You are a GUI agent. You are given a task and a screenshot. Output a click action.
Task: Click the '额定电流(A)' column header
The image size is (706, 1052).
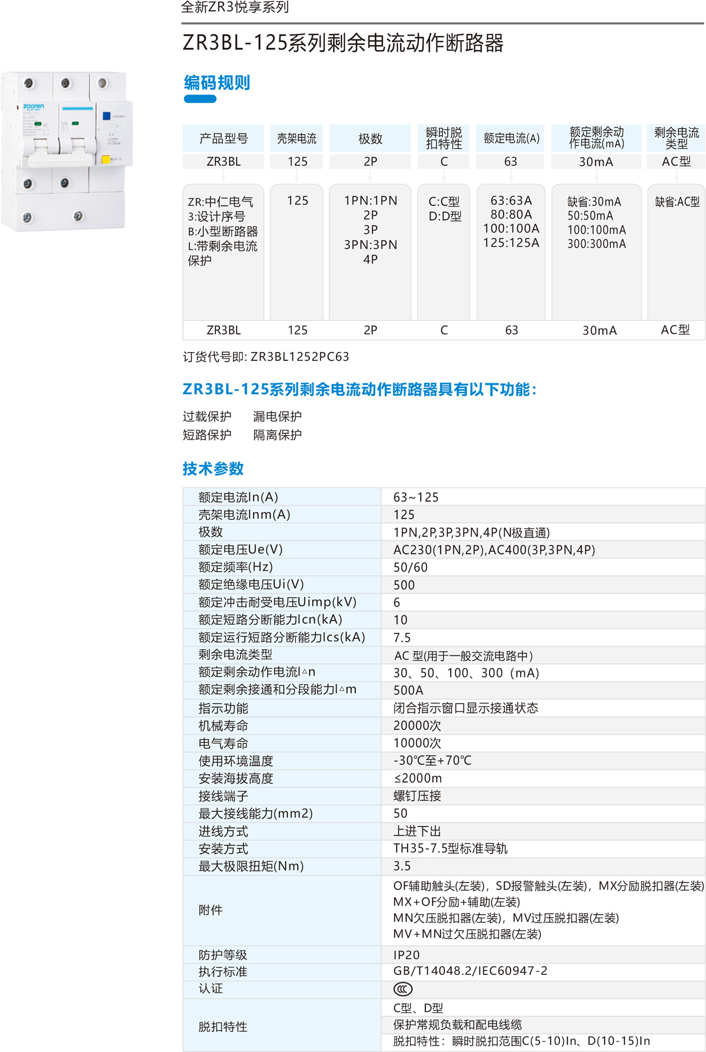click(511, 138)
